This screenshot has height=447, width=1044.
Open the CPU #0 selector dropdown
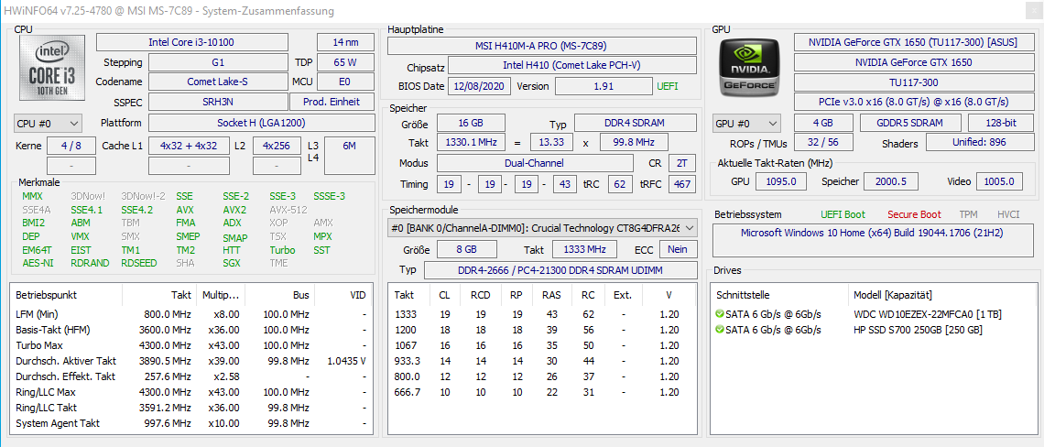tap(48, 124)
